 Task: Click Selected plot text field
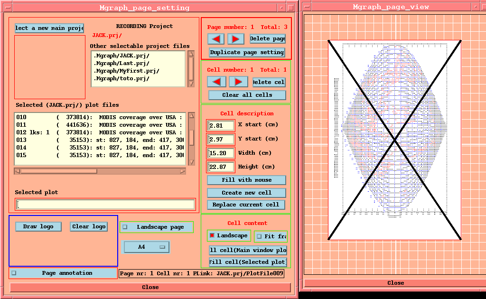(x=105, y=205)
